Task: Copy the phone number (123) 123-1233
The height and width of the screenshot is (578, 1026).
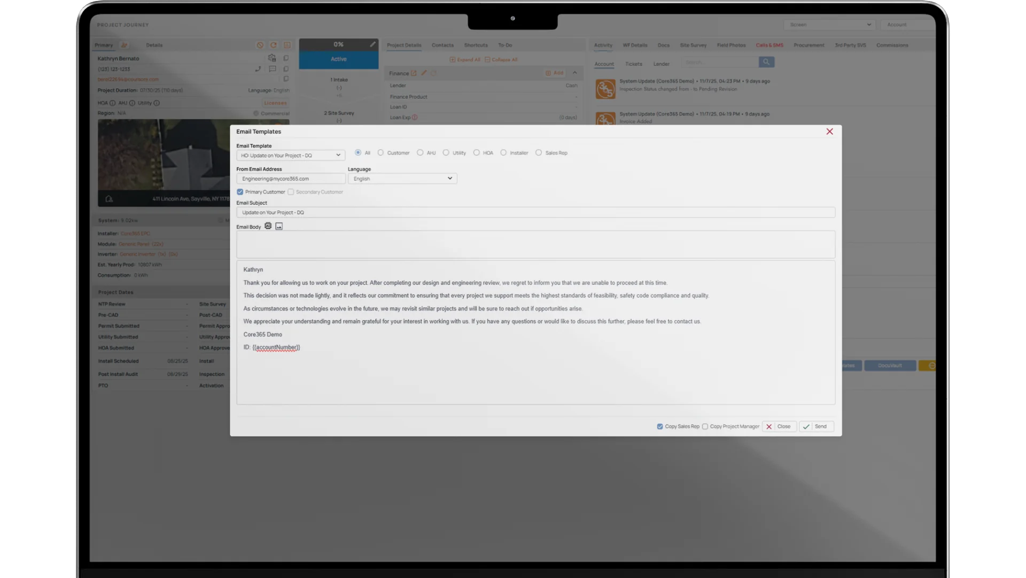Action: click(286, 69)
